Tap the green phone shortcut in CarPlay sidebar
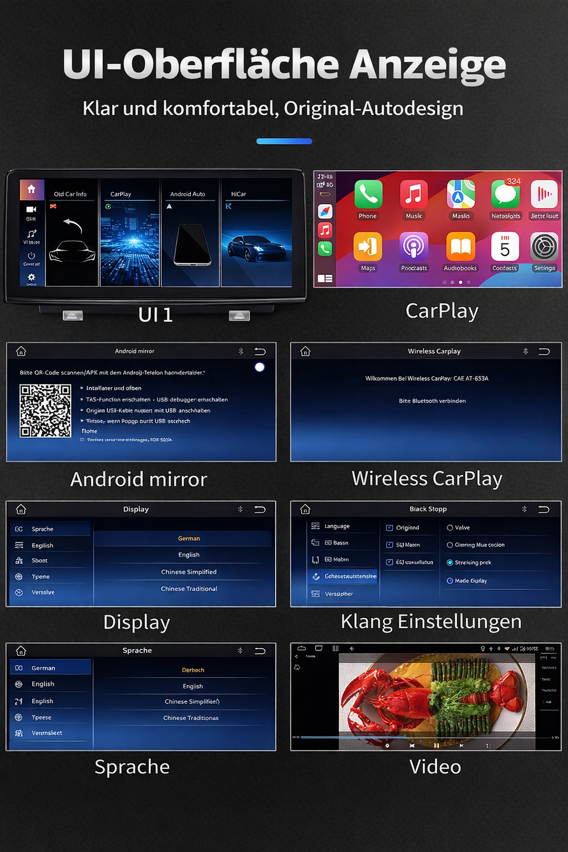The width and height of the screenshot is (568, 852). pyautogui.click(x=325, y=248)
